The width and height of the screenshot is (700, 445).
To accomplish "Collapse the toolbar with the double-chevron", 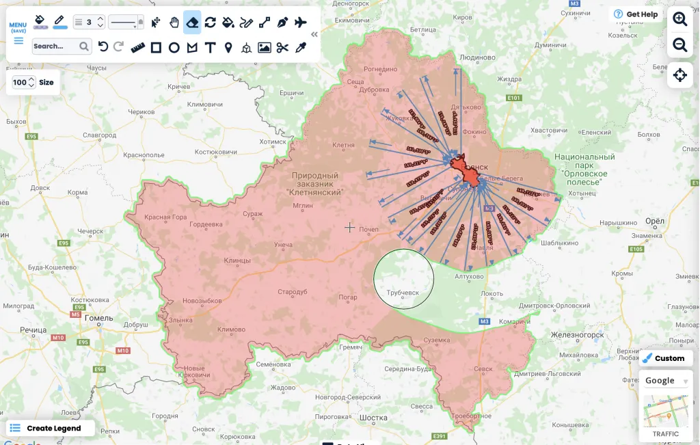I will [314, 33].
